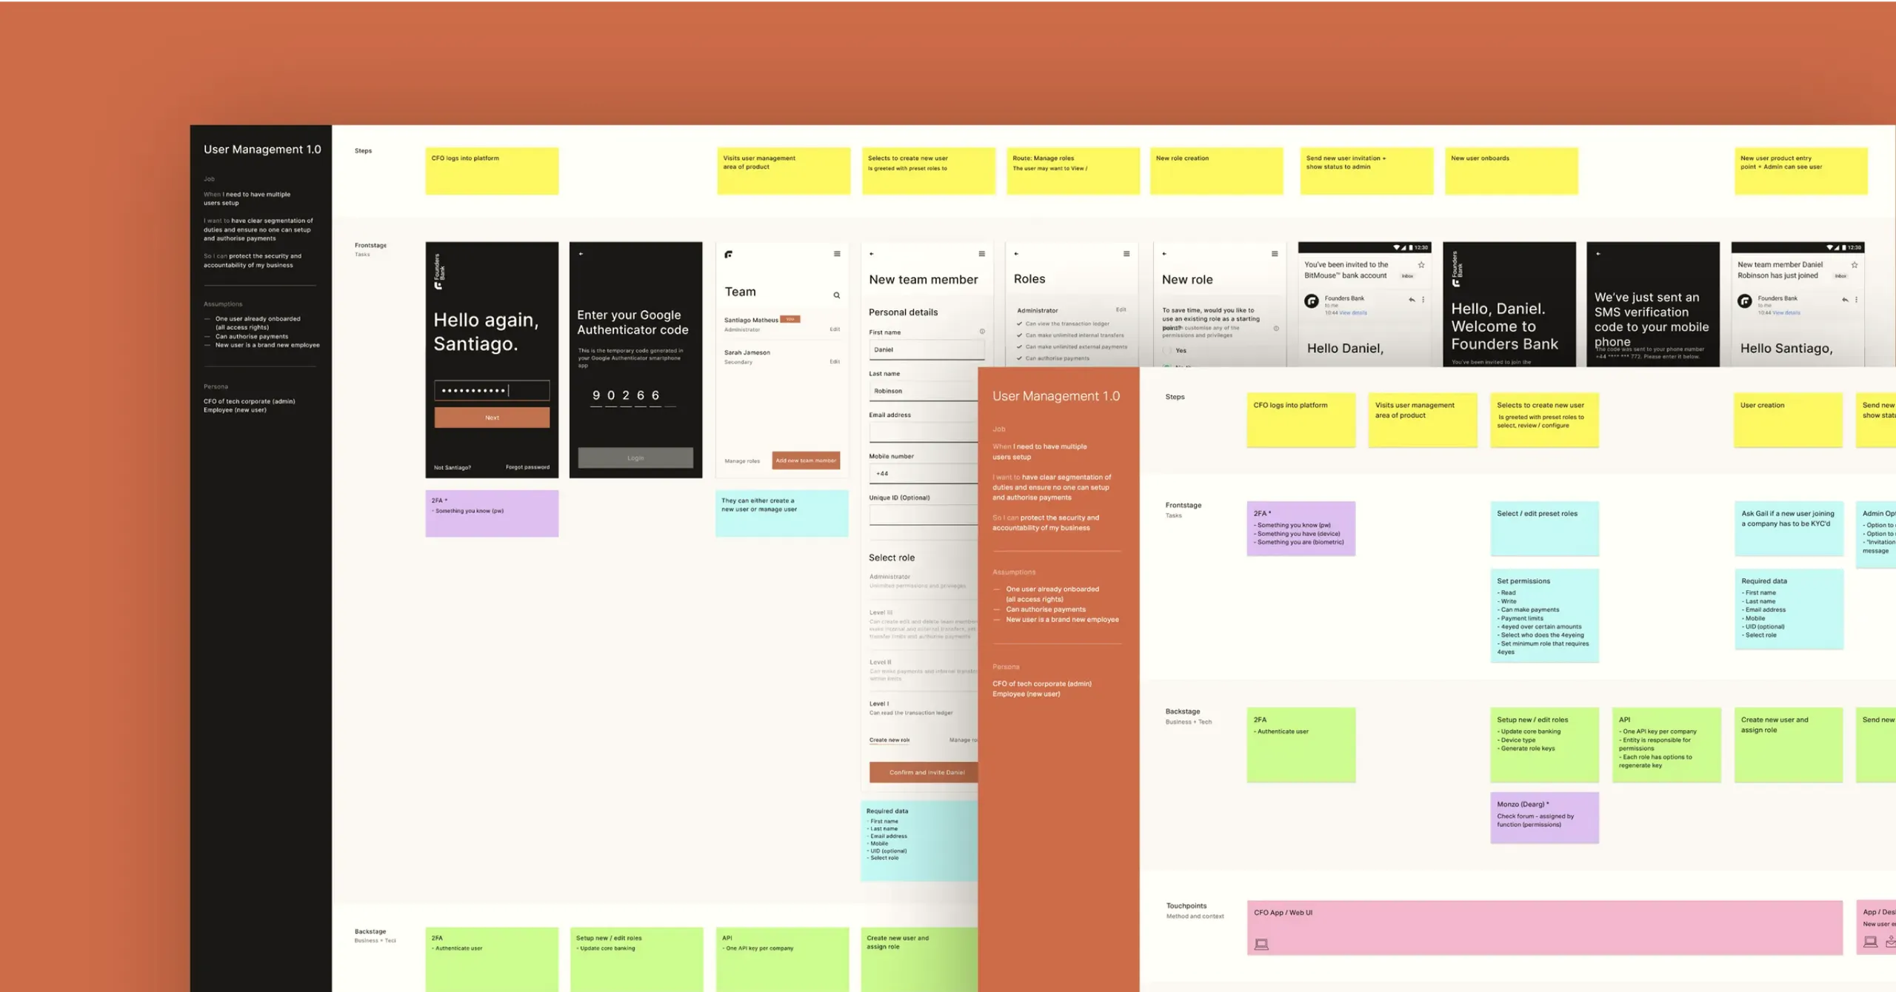Select Yes radio on New role screen
Screen dimensions: 1896x992
tap(1168, 351)
